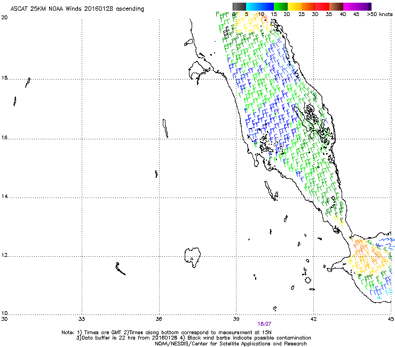This screenshot has height=347, width=395.
Task: Click the magenta 40-45 knots legend segment
Action: pos(350,6)
